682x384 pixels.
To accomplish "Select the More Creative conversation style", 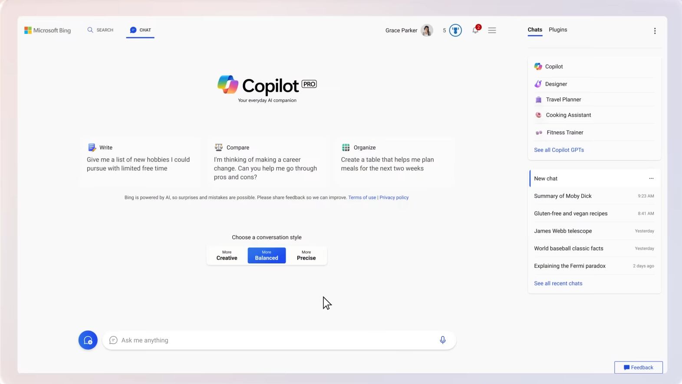I will coord(227,256).
